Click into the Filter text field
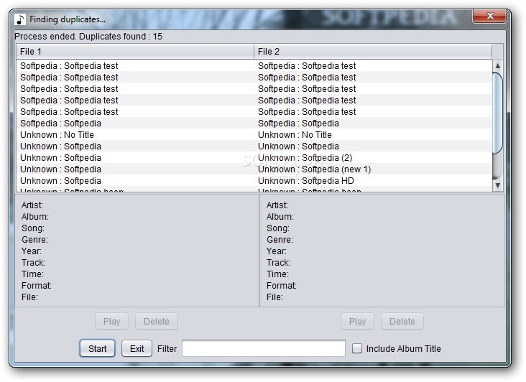526x382 pixels. click(x=264, y=348)
